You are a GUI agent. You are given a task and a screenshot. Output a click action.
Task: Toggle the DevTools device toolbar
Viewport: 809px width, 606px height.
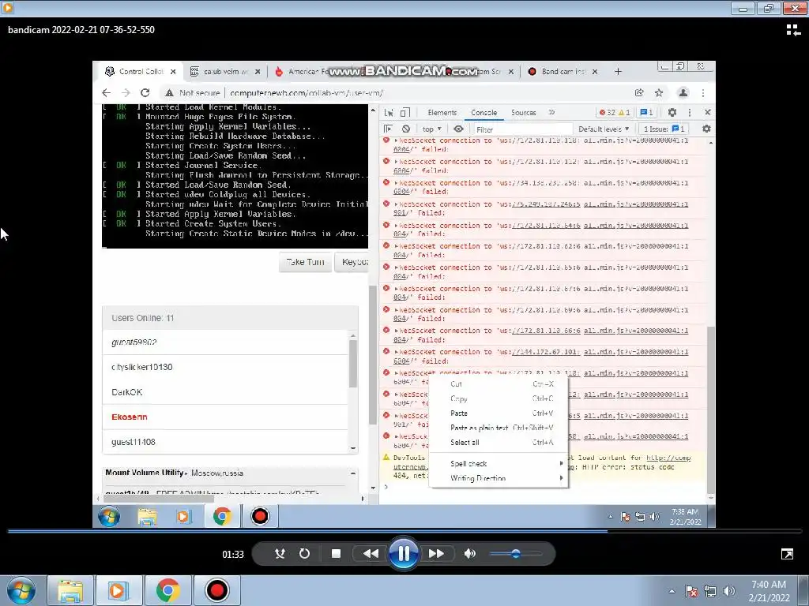405,112
